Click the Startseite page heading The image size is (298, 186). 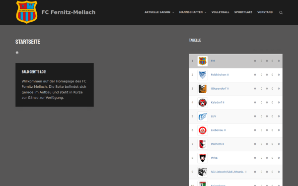coord(28,42)
